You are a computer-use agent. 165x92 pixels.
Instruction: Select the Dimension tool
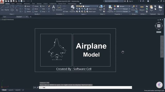[x=59, y=8]
